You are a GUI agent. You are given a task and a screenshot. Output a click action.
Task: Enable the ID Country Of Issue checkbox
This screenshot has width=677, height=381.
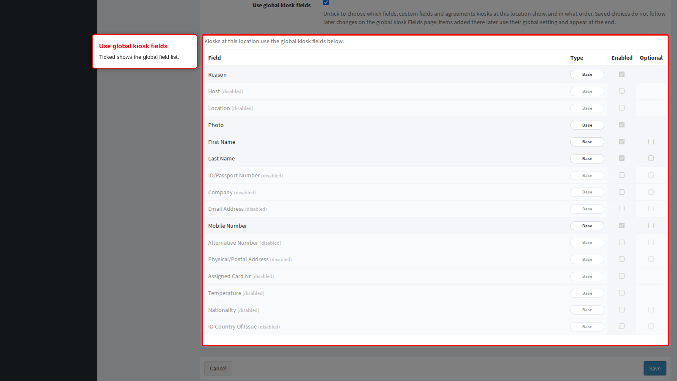coord(622,326)
